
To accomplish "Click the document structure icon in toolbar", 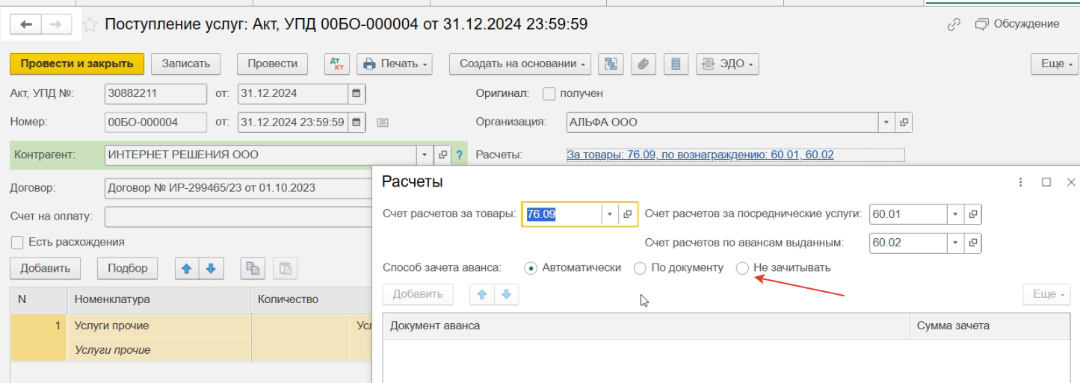I will tap(612, 64).
